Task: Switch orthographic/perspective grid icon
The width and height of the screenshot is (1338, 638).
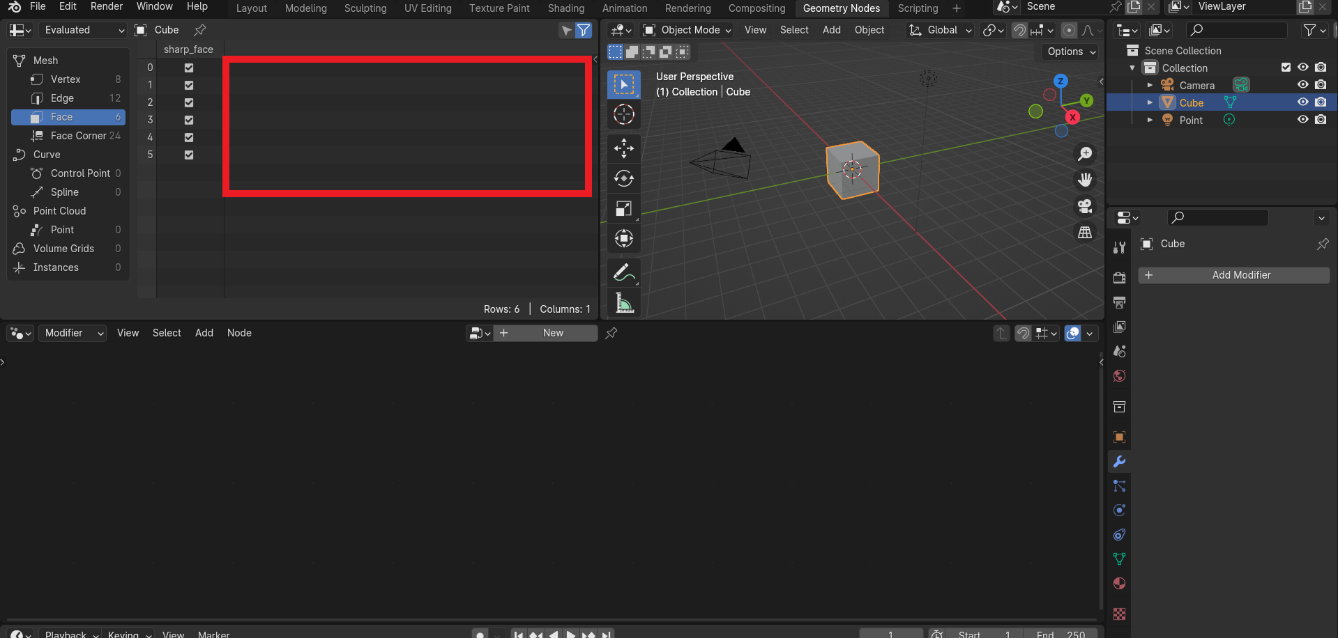Action: pos(1085,233)
